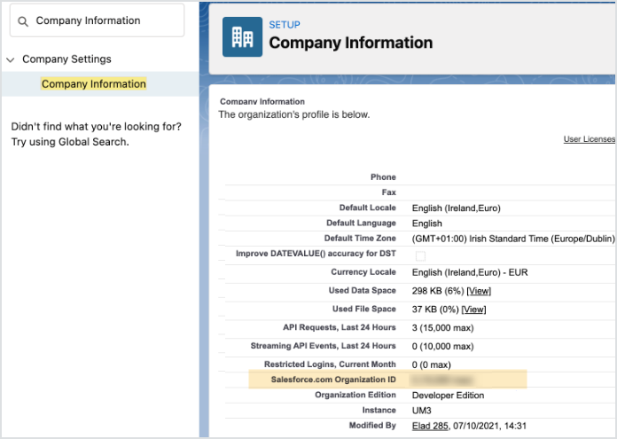Open Company Information in the sidebar
The width and height of the screenshot is (617, 439).
(94, 84)
